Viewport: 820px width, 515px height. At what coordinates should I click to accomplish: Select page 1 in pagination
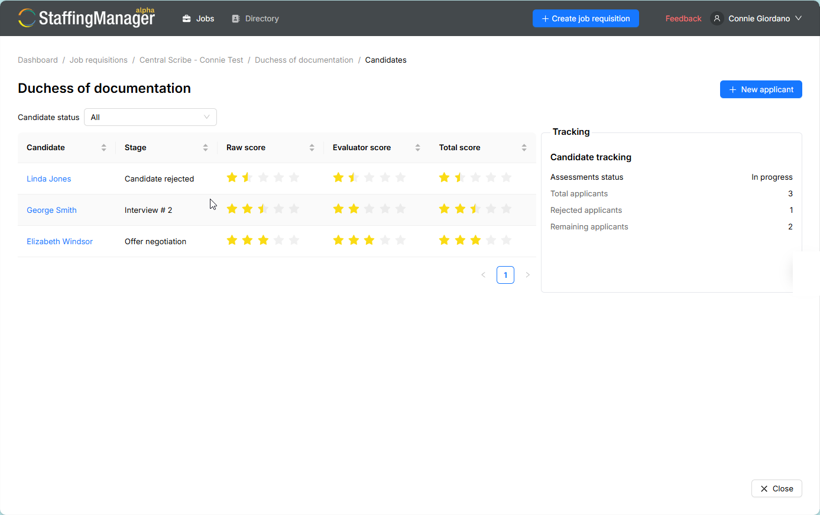tap(505, 275)
